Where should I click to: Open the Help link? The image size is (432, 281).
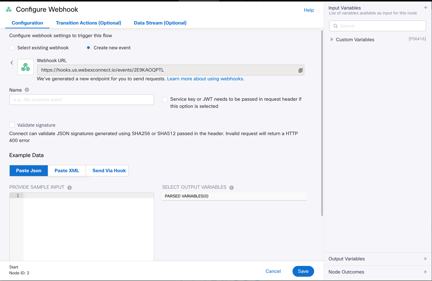309,10
